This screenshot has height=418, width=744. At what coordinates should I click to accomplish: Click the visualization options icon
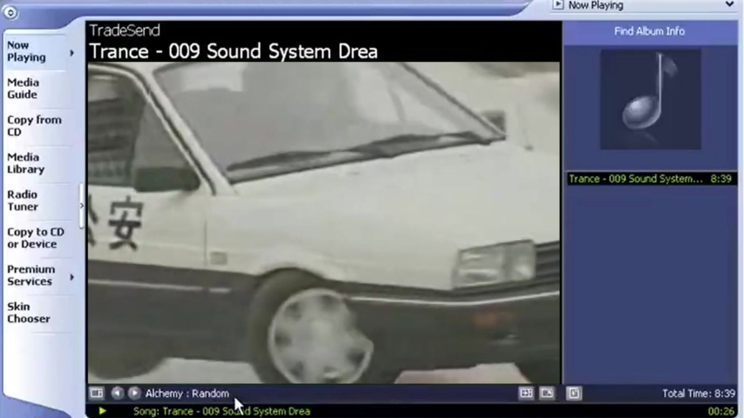tap(96, 393)
